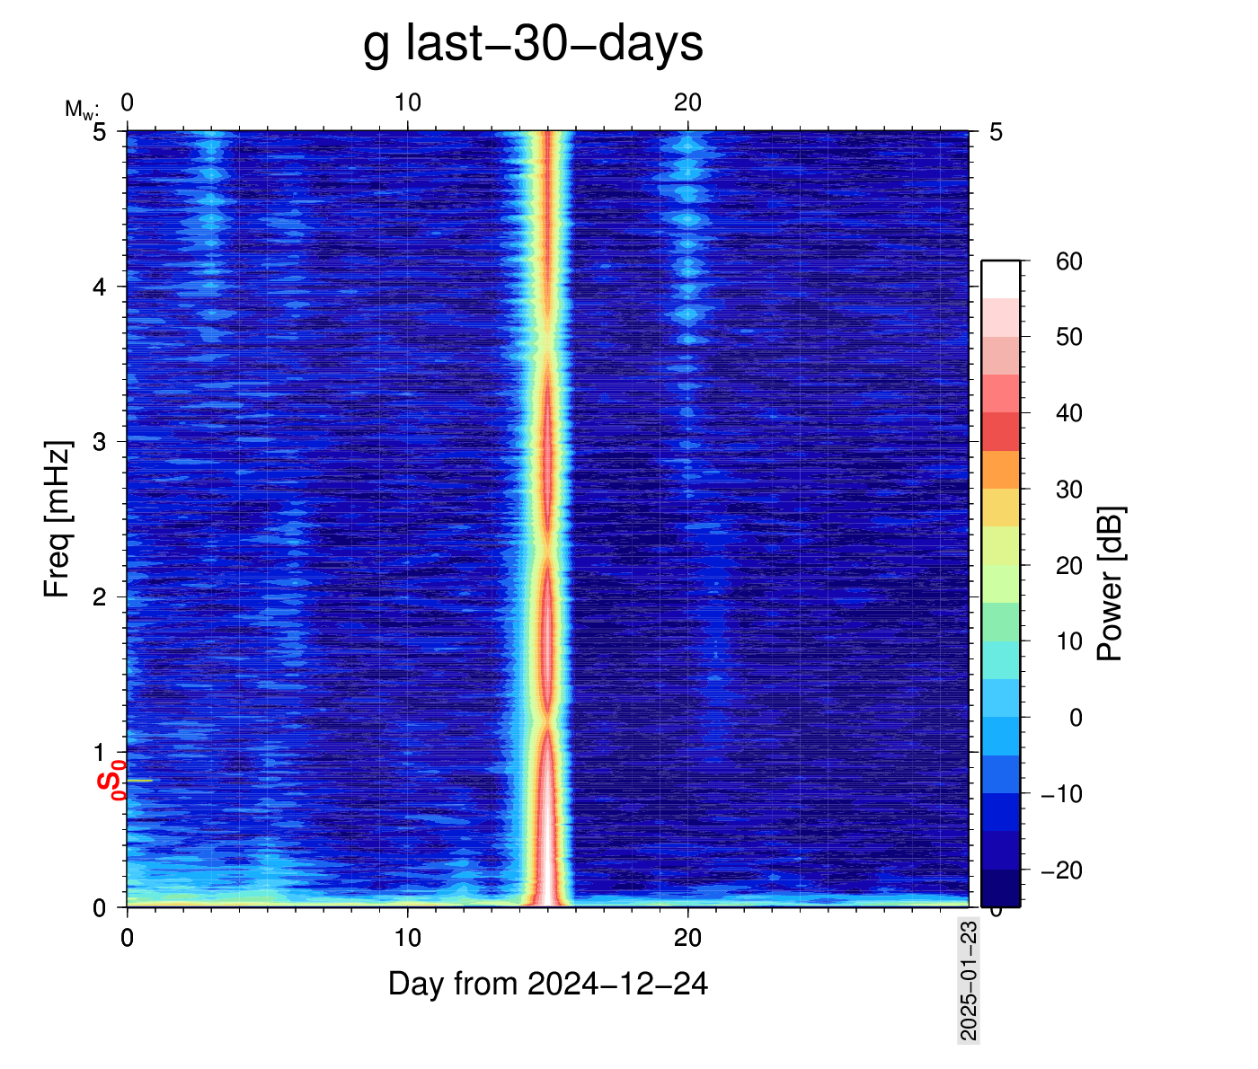Pick the darkest navy colorbar swatch
The width and height of the screenshot is (1258, 1069).
coord(1000,888)
